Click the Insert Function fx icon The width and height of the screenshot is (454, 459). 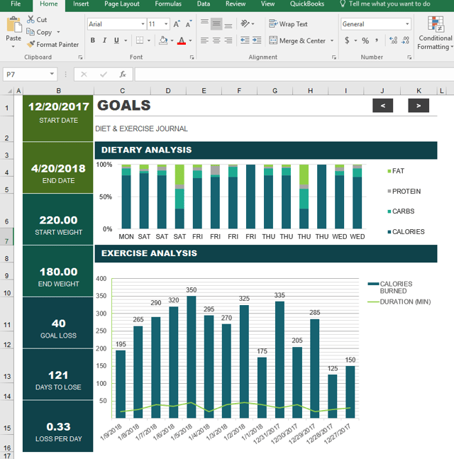[x=123, y=74]
